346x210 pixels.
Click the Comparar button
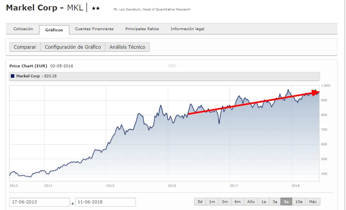tap(25, 47)
